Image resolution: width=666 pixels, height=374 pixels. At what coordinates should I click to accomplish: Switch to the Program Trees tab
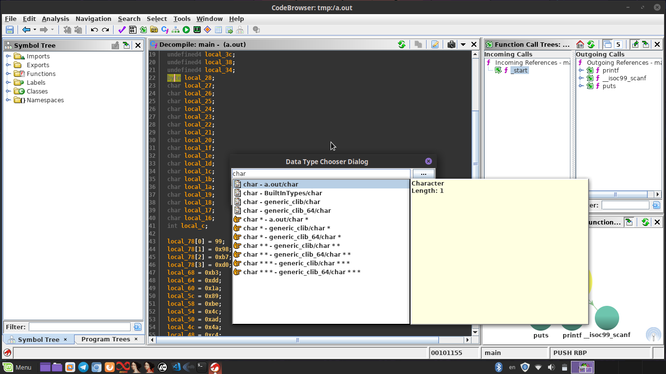[106, 339]
